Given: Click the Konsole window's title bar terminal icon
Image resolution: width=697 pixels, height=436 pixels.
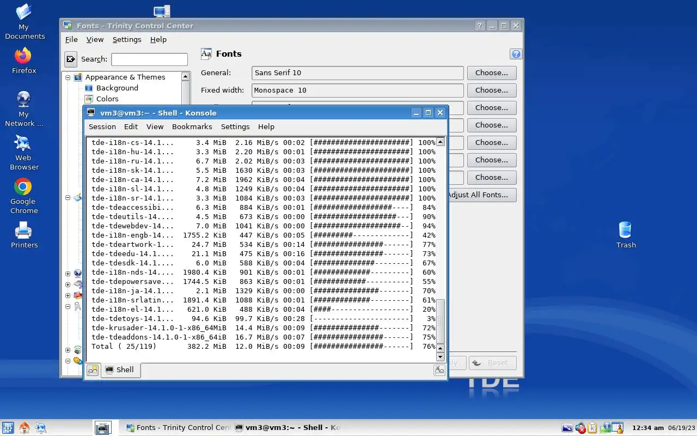Looking at the screenshot, I should (90, 113).
